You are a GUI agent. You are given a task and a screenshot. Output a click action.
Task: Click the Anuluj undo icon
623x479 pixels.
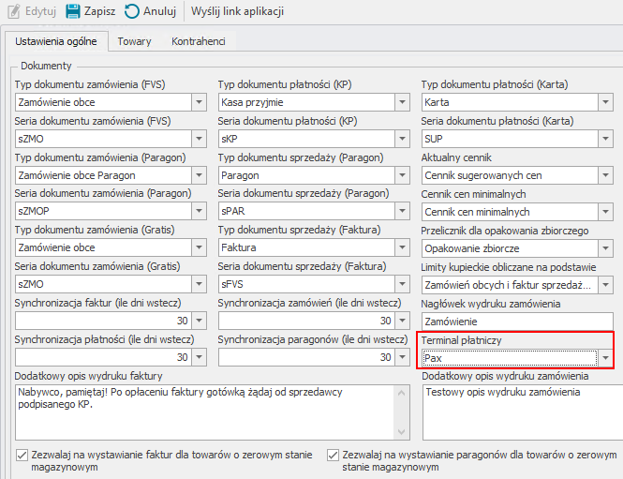click(x=133, y=12)
